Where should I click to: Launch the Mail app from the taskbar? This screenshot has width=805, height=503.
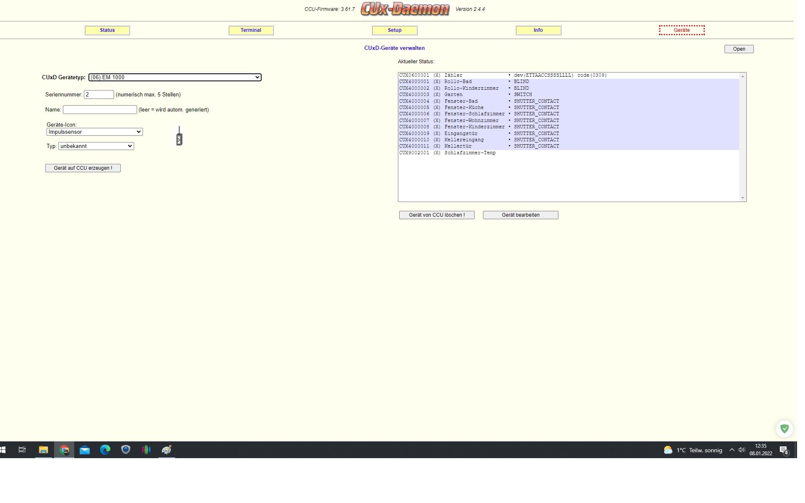click(85, 450)
